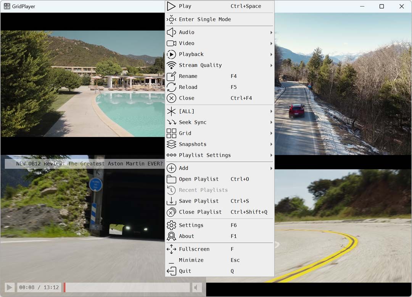Image resolution: width=412 pixels, height=297 pixels.
Task: Select Seek Sync menu entry
Action: (x=193, y=122)
